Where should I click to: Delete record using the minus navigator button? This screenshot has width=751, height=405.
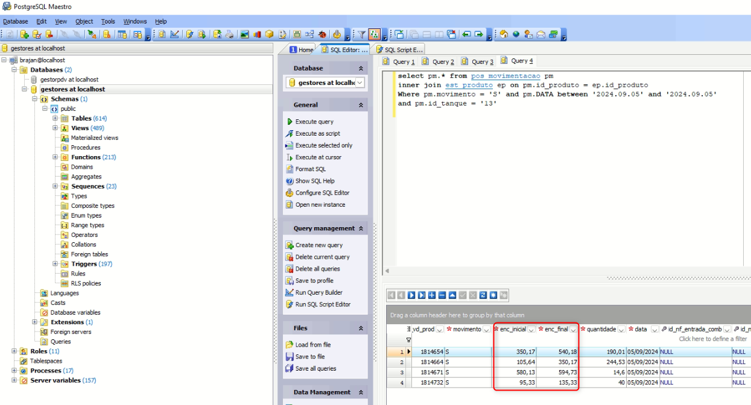coord(442,295)
